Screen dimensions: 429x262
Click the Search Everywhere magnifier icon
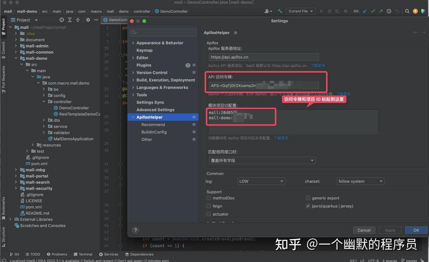click(x=407, y=11)
